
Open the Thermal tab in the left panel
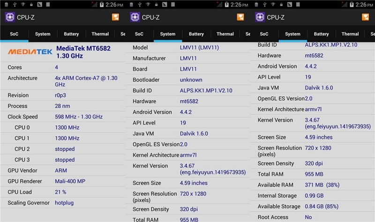click(x=100, y=34)
